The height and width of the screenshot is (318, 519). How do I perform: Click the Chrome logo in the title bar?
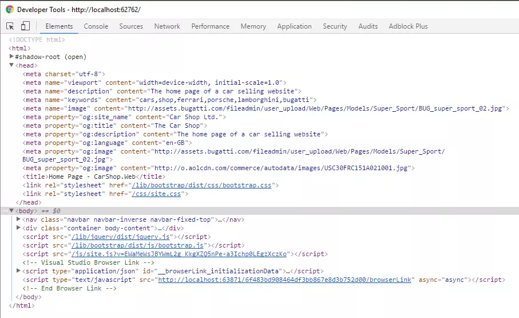point(10,10)
